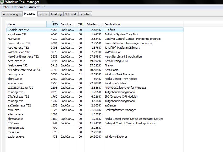Sort by the Benutzername column header

tap(68, 24)
